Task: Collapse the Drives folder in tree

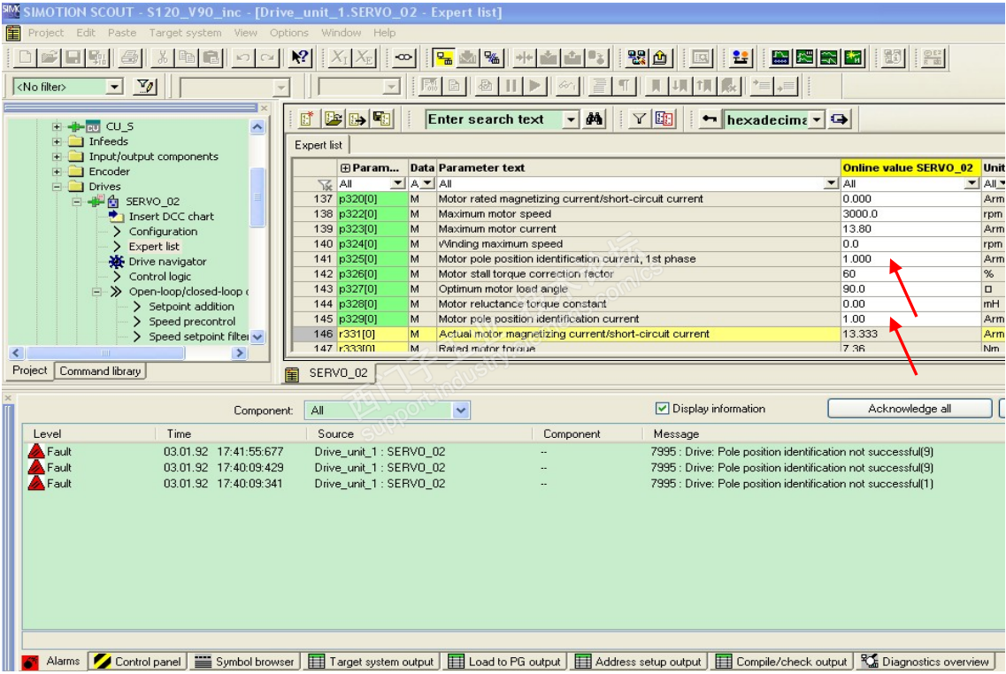Action: (x=58, y=187)
